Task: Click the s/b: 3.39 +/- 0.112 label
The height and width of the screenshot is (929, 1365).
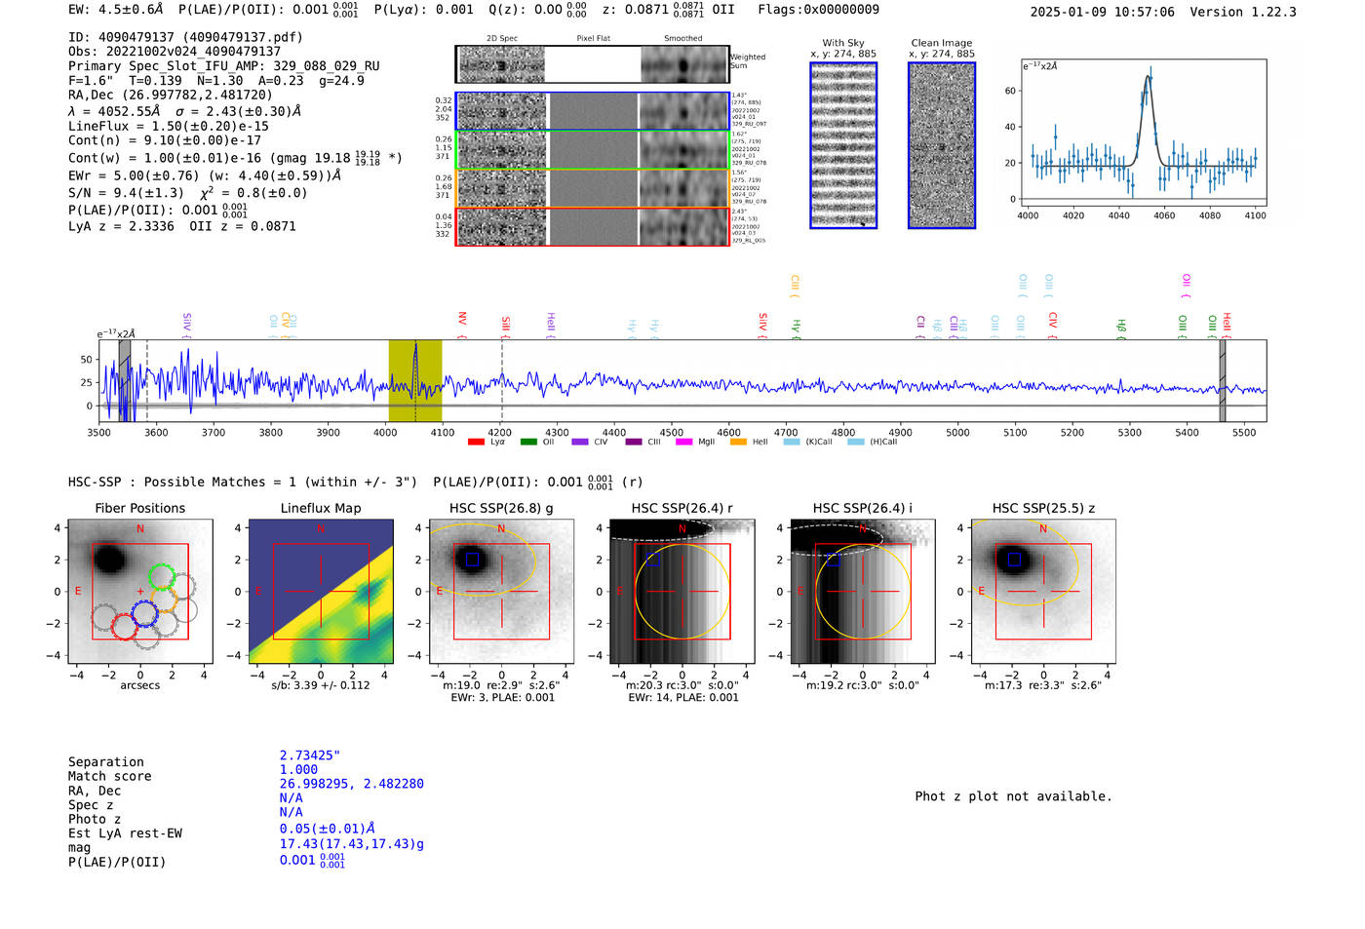Action: point(321,685)
